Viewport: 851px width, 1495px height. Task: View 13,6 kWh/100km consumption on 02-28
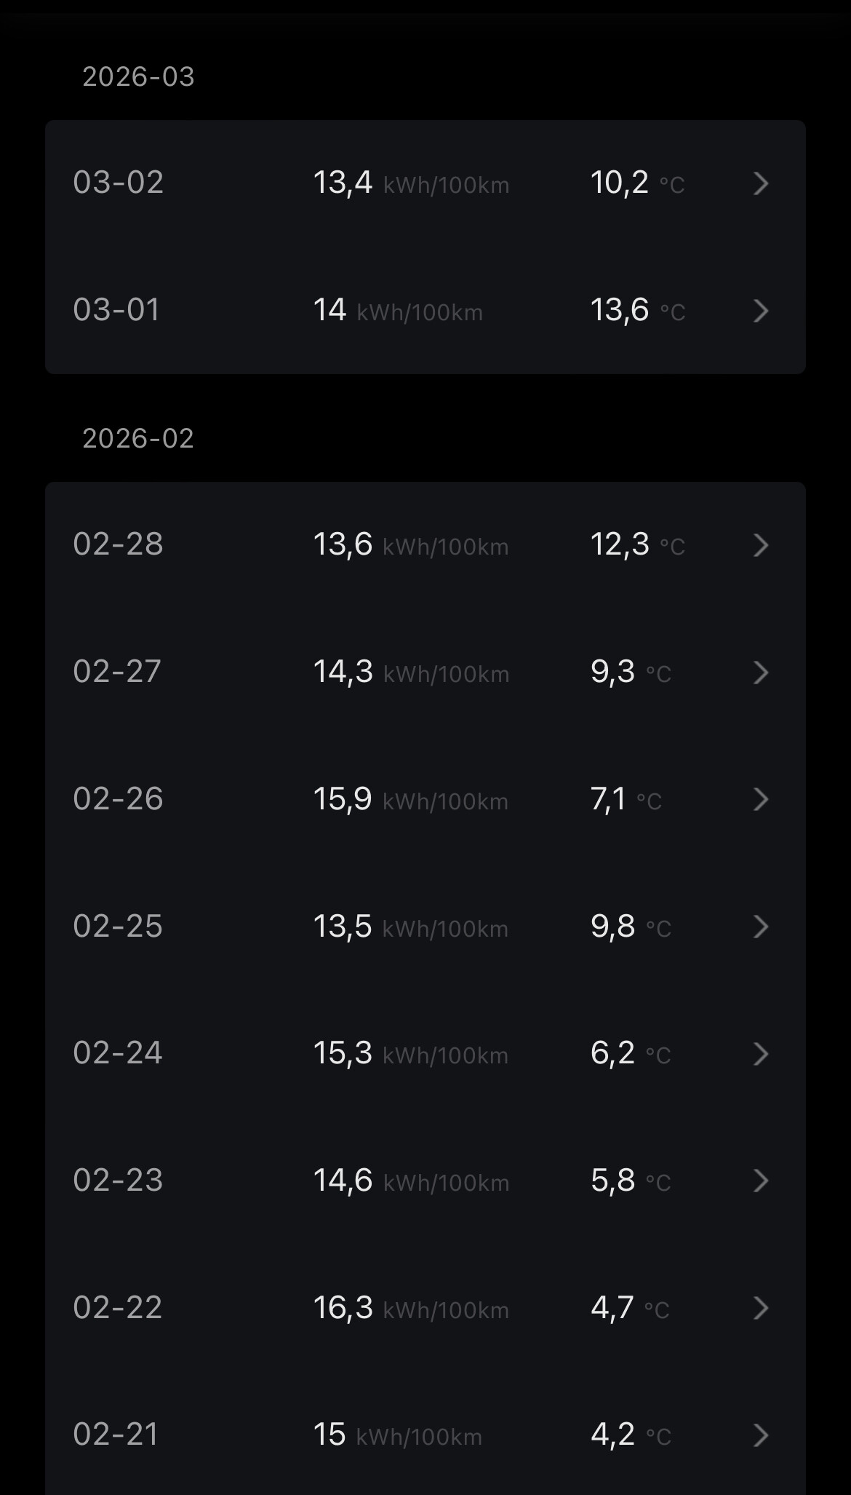(410, 544)
